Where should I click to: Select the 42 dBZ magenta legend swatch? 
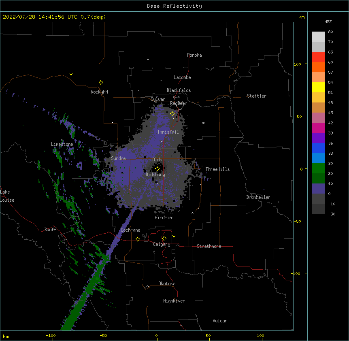point(318,128)
